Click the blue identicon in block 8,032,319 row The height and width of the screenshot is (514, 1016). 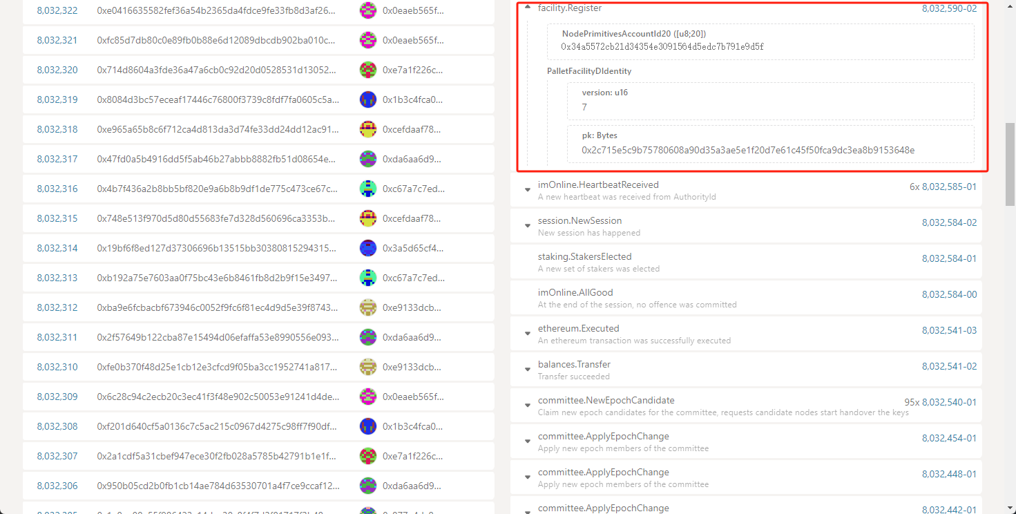point(368,99)
